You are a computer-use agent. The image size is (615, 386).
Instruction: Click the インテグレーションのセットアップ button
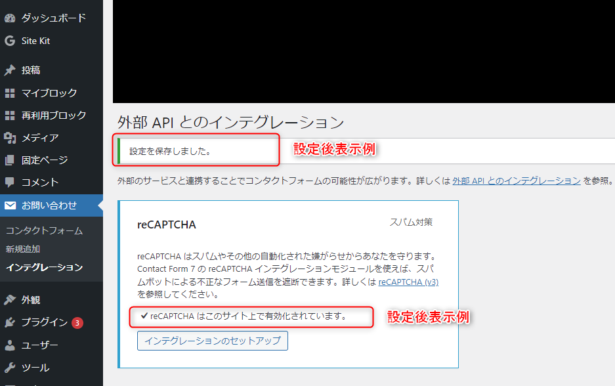213,341
